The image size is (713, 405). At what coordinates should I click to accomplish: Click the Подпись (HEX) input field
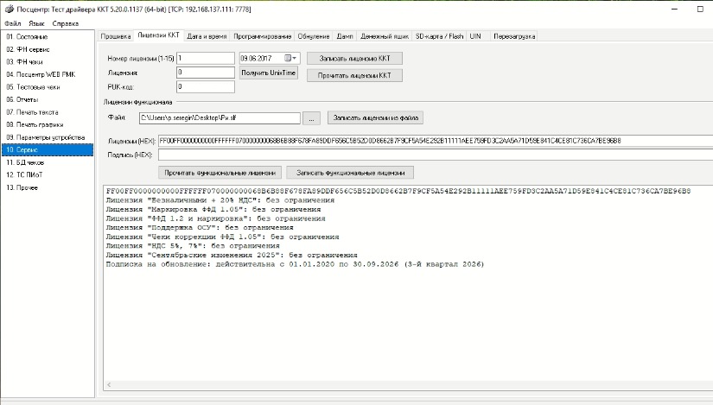coord(436,155)
